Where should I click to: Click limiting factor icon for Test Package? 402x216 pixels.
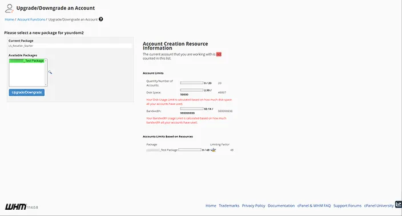click(214, 150)
